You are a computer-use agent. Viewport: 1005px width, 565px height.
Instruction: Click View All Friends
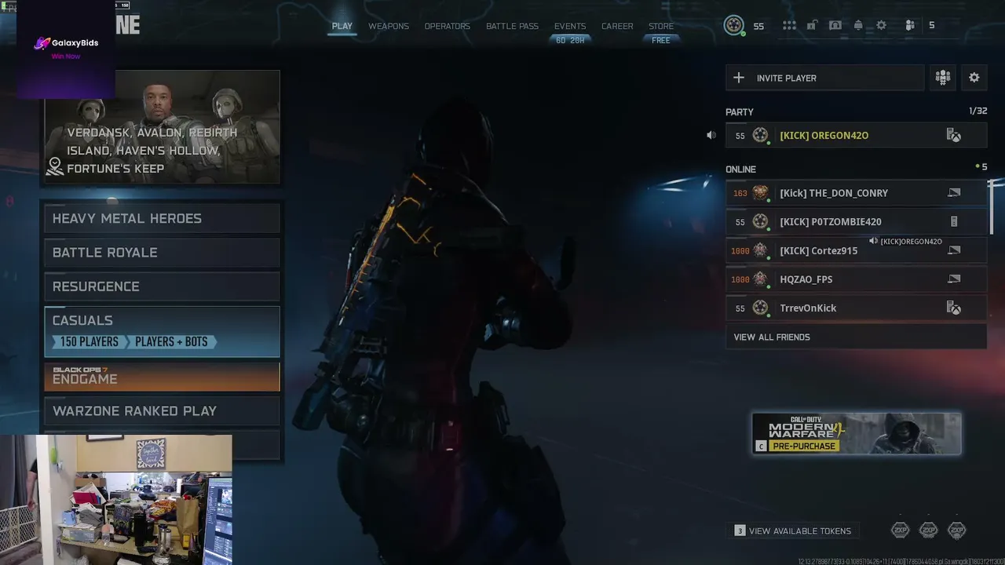click(x=856, y=337)
